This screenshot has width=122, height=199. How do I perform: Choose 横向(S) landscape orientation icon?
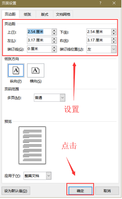36,71
